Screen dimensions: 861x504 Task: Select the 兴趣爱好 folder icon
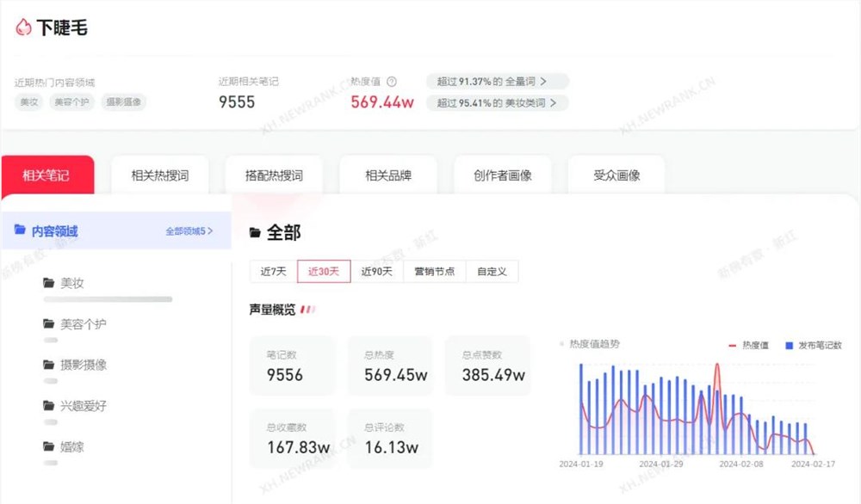click(x=47, y=405)
